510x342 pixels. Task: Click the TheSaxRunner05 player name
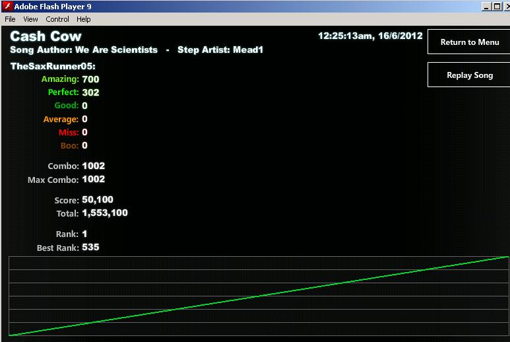click(53, 67)
